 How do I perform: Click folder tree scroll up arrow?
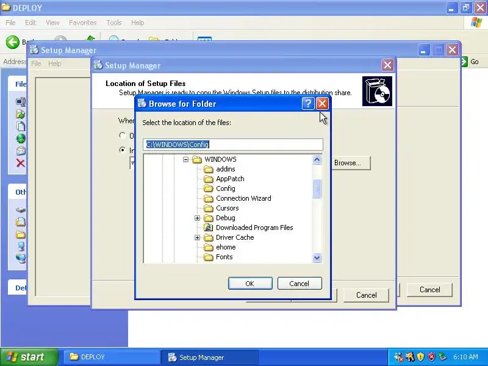pos(317,160)
